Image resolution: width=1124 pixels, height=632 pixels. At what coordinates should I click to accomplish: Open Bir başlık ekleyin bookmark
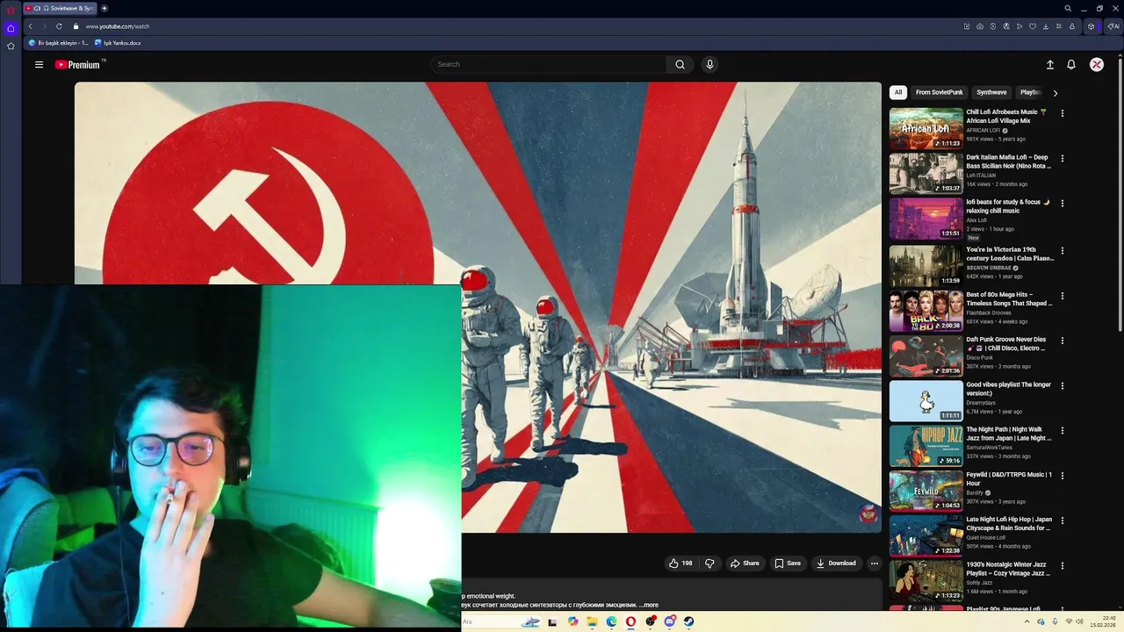[58, 43]
